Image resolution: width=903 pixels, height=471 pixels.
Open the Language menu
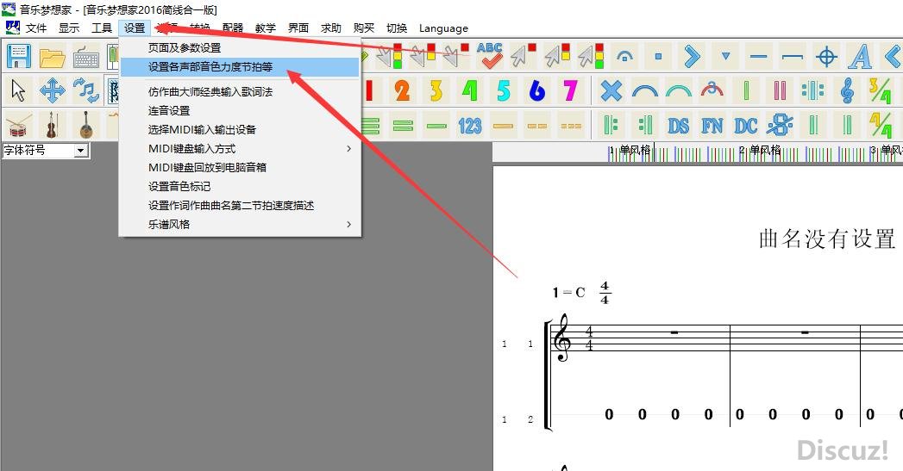coord(443,28)
